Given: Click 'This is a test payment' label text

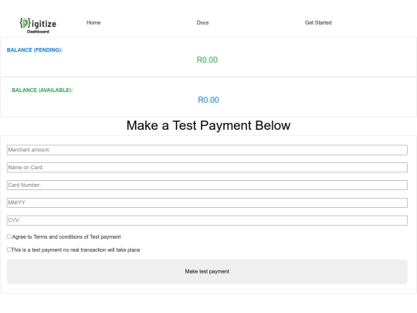Looking at the screenshot, I should [76, 250].
